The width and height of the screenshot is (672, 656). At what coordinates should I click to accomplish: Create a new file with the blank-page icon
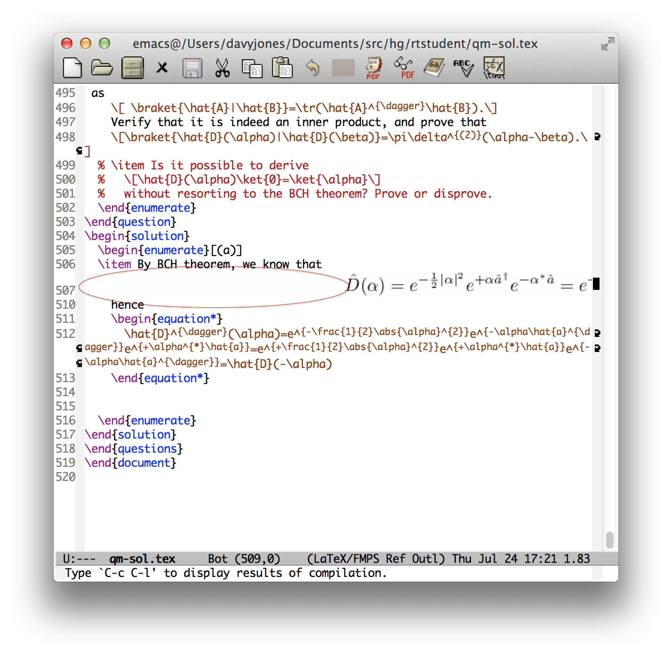[x=73, y=68]
